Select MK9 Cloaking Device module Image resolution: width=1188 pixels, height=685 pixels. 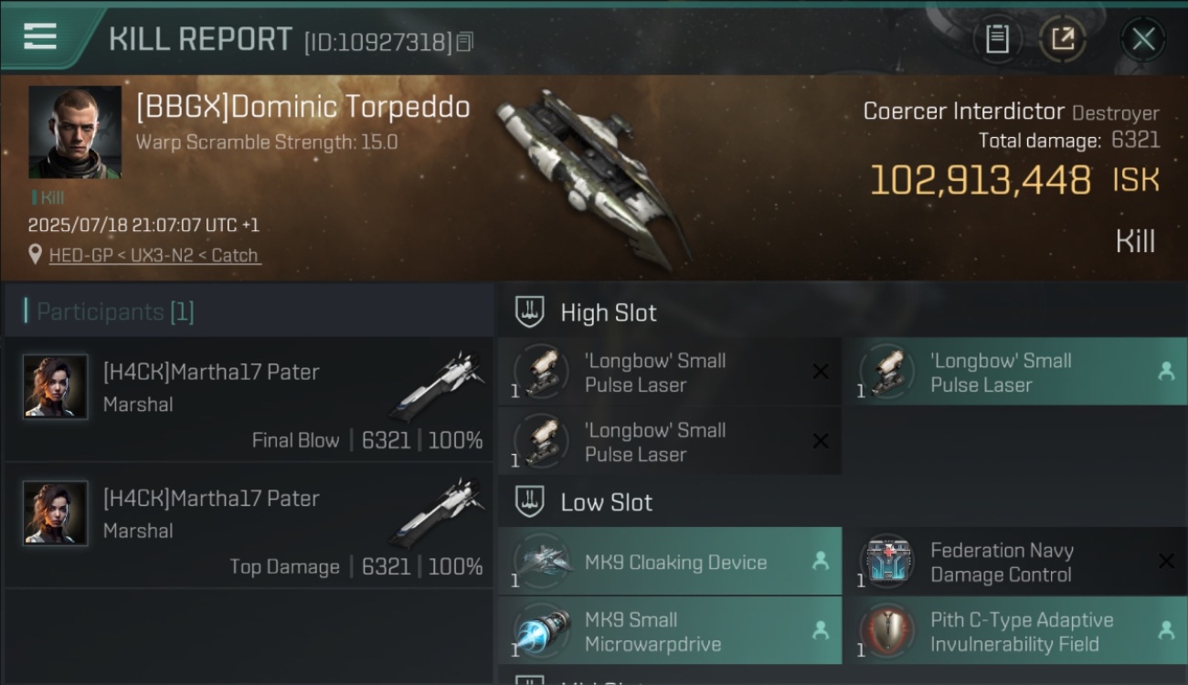pyautogui.click(x=670, y=562)
